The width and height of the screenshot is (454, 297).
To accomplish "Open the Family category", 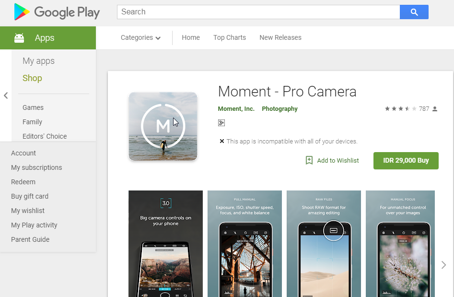I will 33,122.
